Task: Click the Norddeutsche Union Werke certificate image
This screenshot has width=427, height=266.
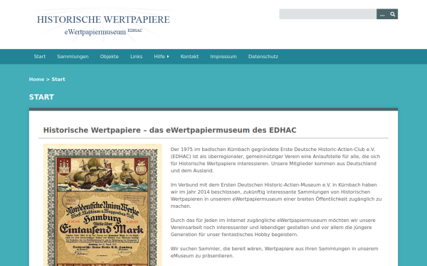Action: 102,205
